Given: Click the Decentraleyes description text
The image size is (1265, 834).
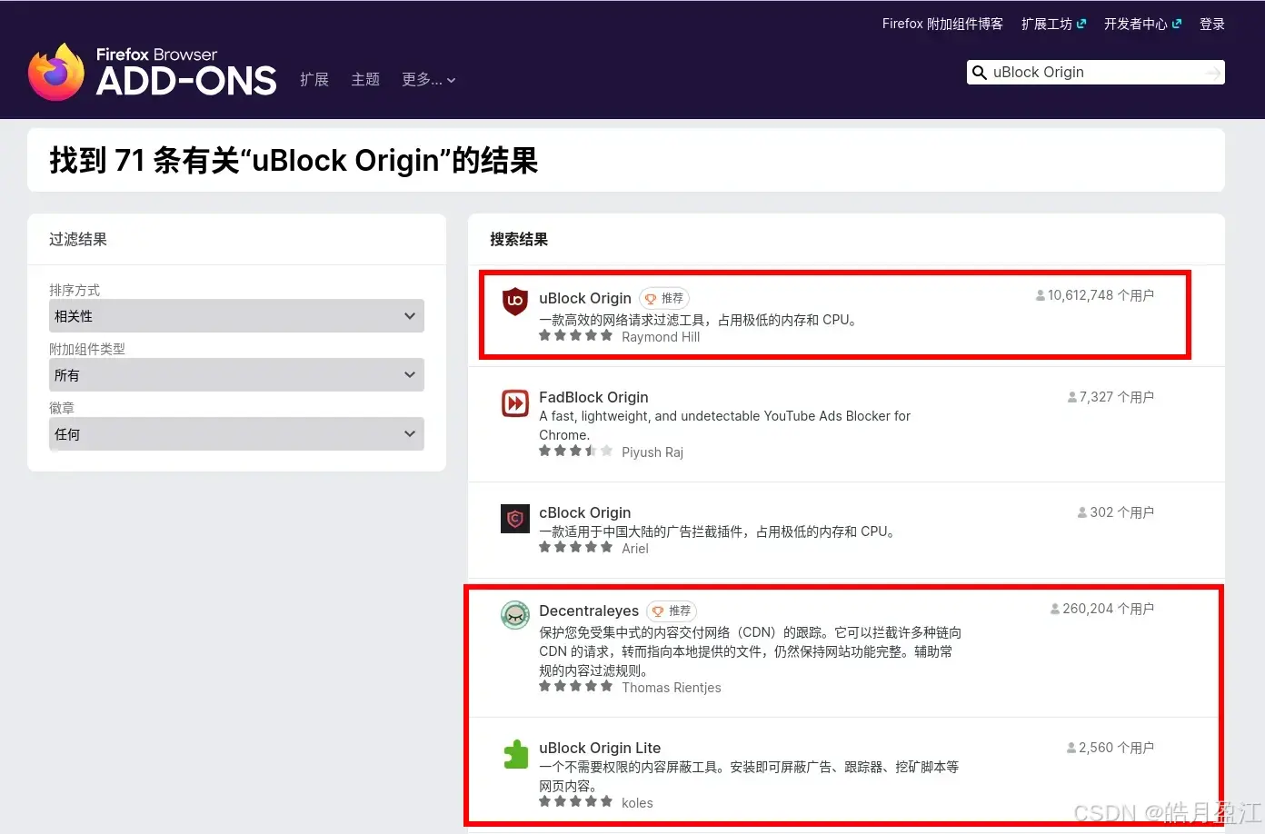Looking at the screenshot, I should (750, 651).
